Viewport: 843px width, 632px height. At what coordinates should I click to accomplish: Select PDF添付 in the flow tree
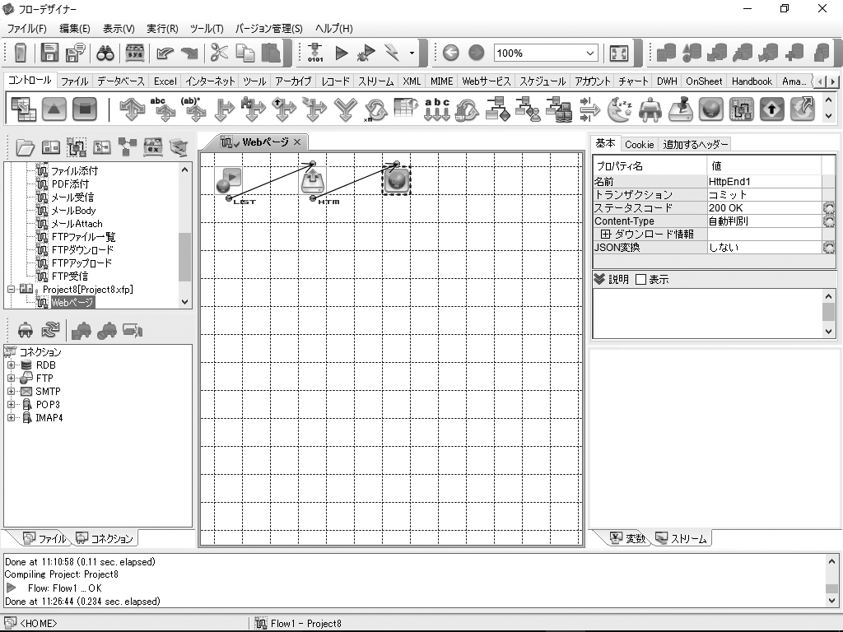[x=70, y=184]
